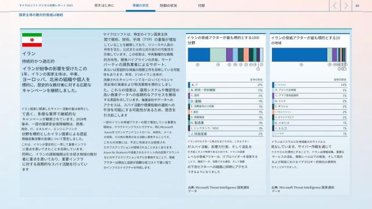The image size is (372, 209).
Task: Click the 20% value in the fields table
Action: click(260, 85)
